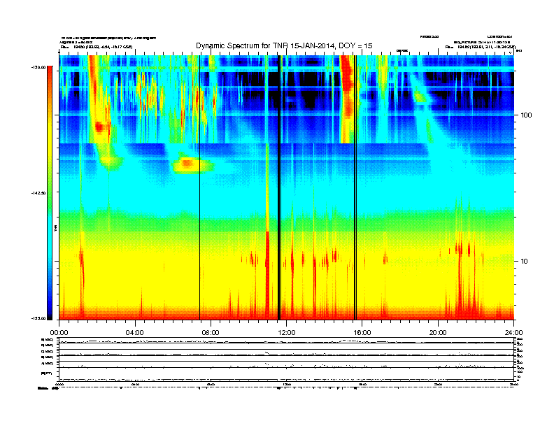The width and height of the screenshot is (554, 428).
Task: Click the '08:00' time axis label
Action: click(211, 333)
